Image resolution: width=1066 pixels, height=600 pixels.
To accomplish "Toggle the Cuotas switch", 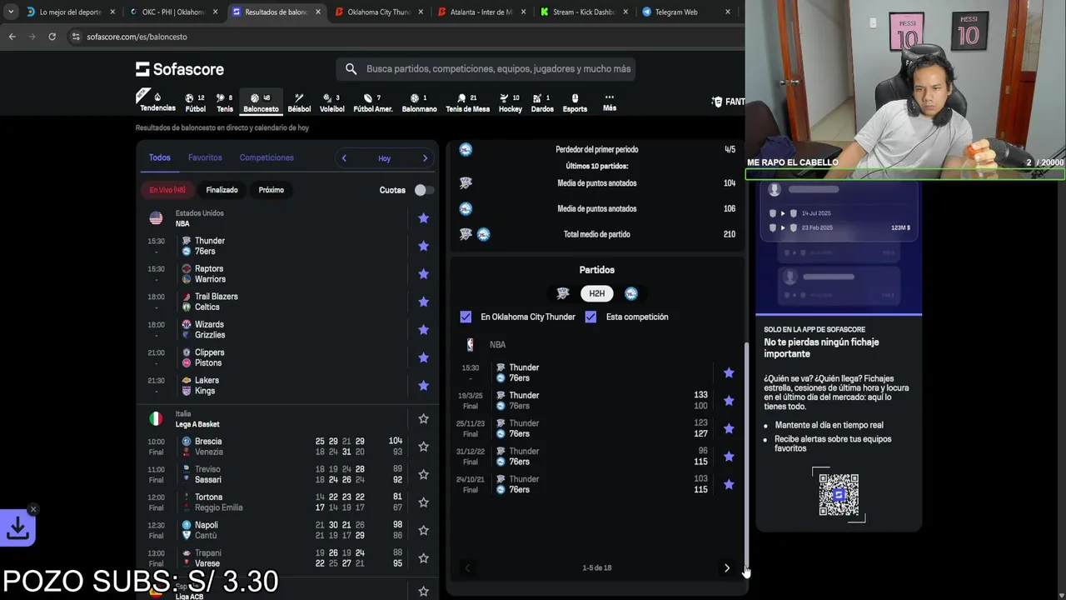I will (x=424, y=190).
